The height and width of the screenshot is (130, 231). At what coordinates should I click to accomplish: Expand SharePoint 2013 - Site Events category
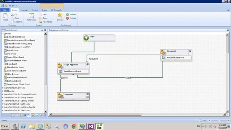coord(3,110)
